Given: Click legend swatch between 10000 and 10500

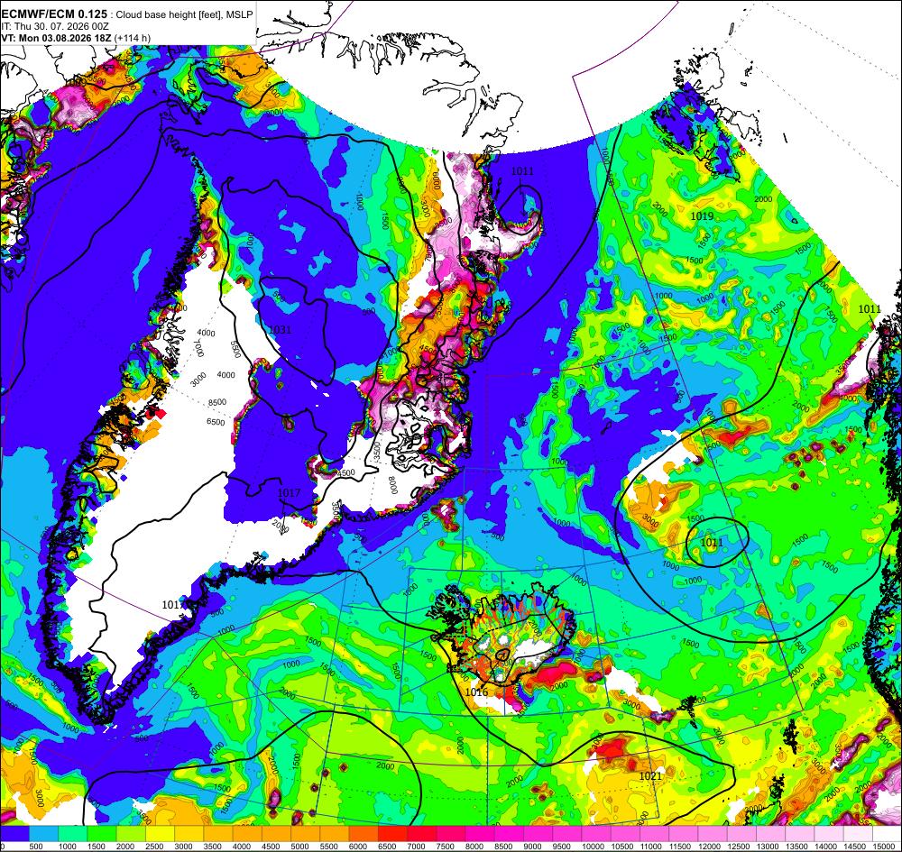Looking at the screenshot, I should point(596,832).
